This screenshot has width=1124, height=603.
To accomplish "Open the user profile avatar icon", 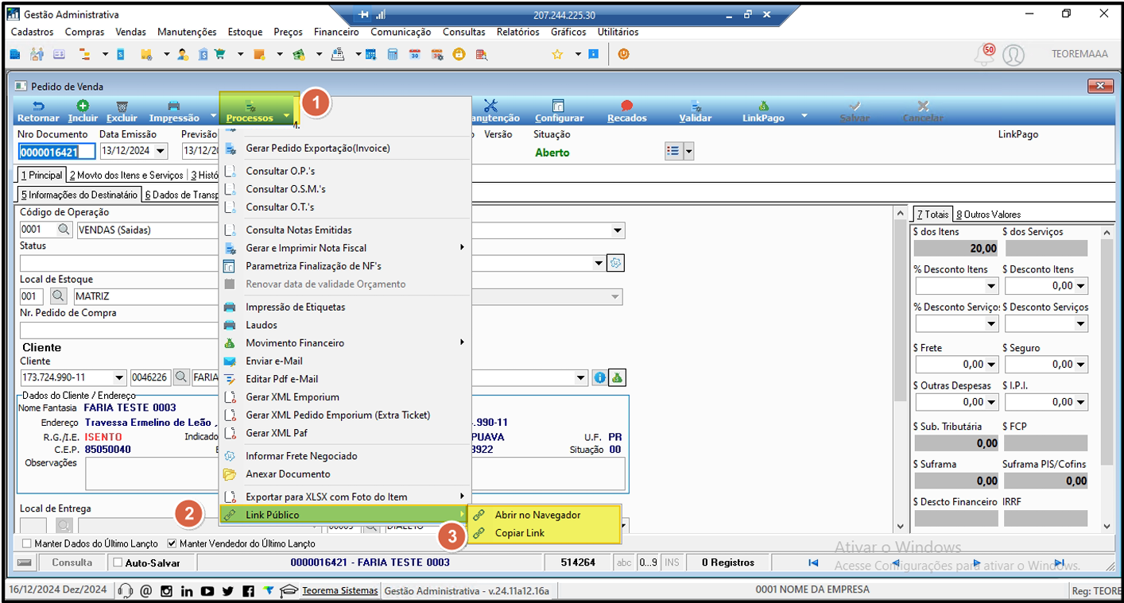I will coord(1013,55).
